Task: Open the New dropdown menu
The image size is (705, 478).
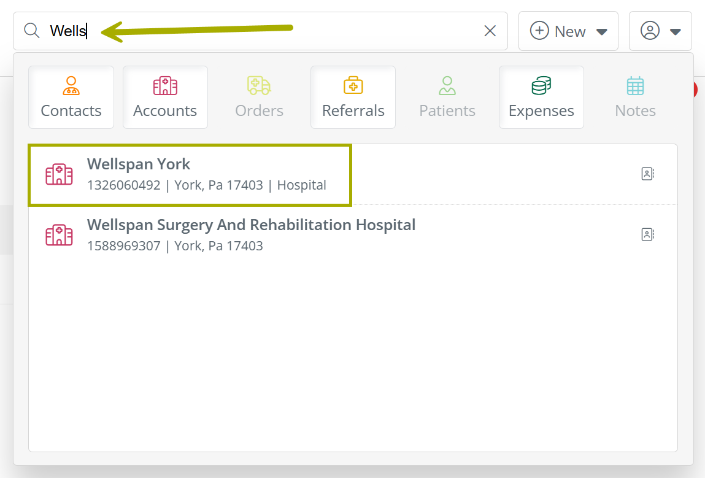Action: click(x=568, y=31)
